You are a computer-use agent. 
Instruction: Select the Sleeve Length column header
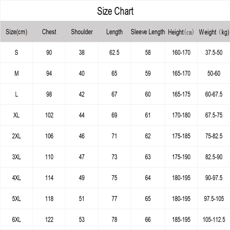[148, 32]
